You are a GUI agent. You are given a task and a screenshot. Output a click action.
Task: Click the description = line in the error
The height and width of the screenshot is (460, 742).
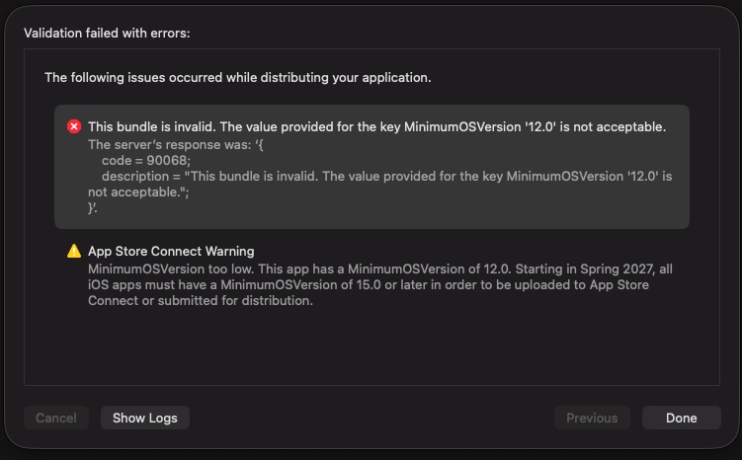click(386, 177)
